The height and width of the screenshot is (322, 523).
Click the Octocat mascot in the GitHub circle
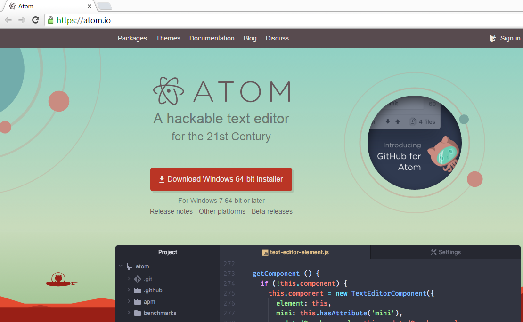click(444, 154)
